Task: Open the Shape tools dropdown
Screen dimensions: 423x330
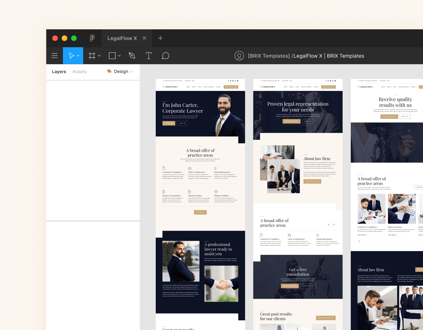Action: [x=119, y=55]
